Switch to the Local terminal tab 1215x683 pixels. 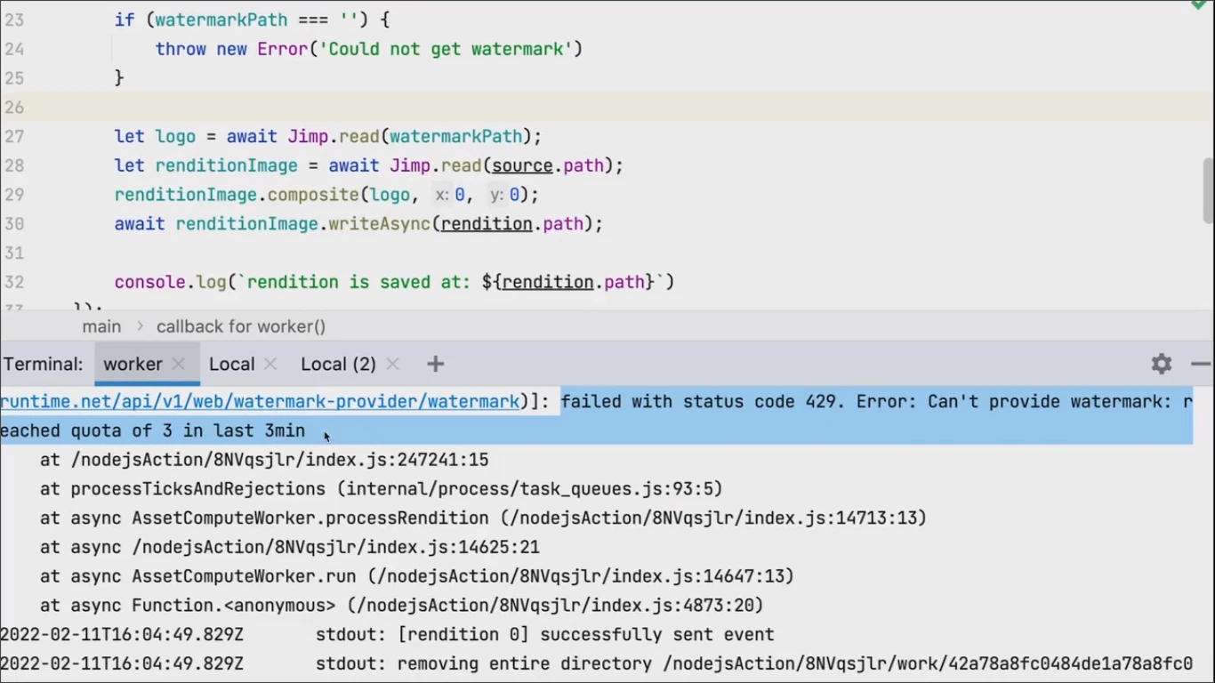tap(231, 364)
